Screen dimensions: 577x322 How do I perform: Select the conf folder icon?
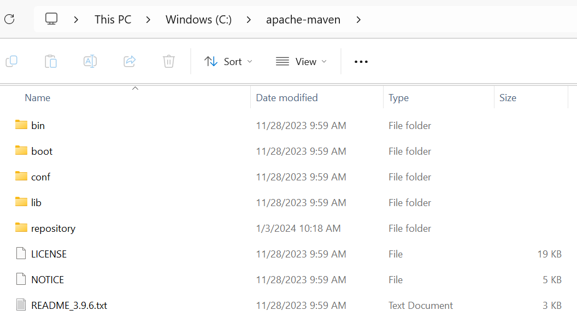21,176
